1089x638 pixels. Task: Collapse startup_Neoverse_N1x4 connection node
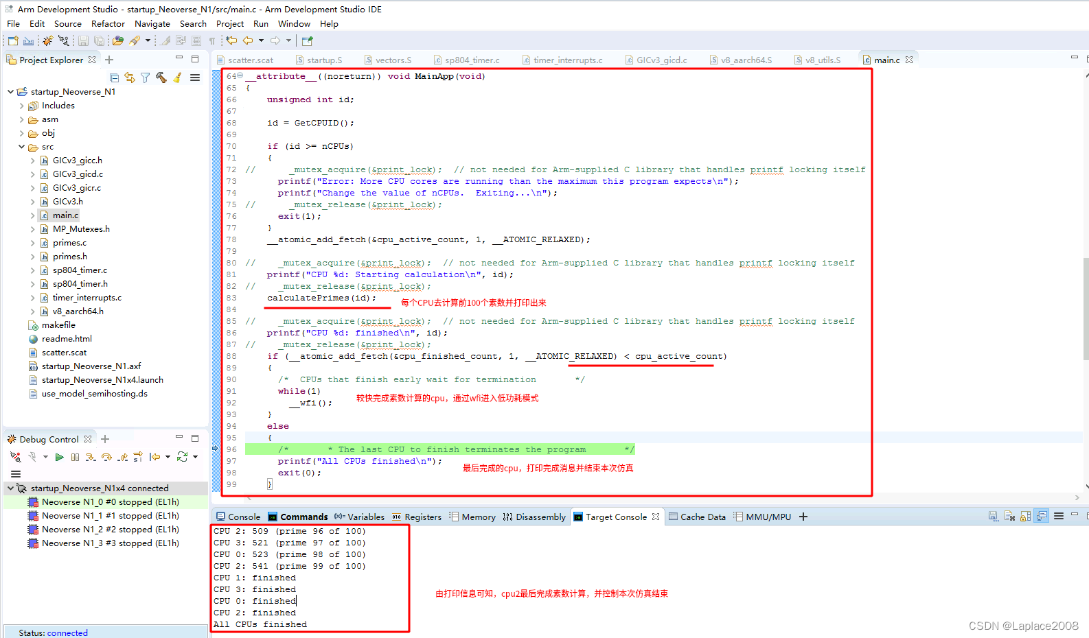click(x=10, y=488)
